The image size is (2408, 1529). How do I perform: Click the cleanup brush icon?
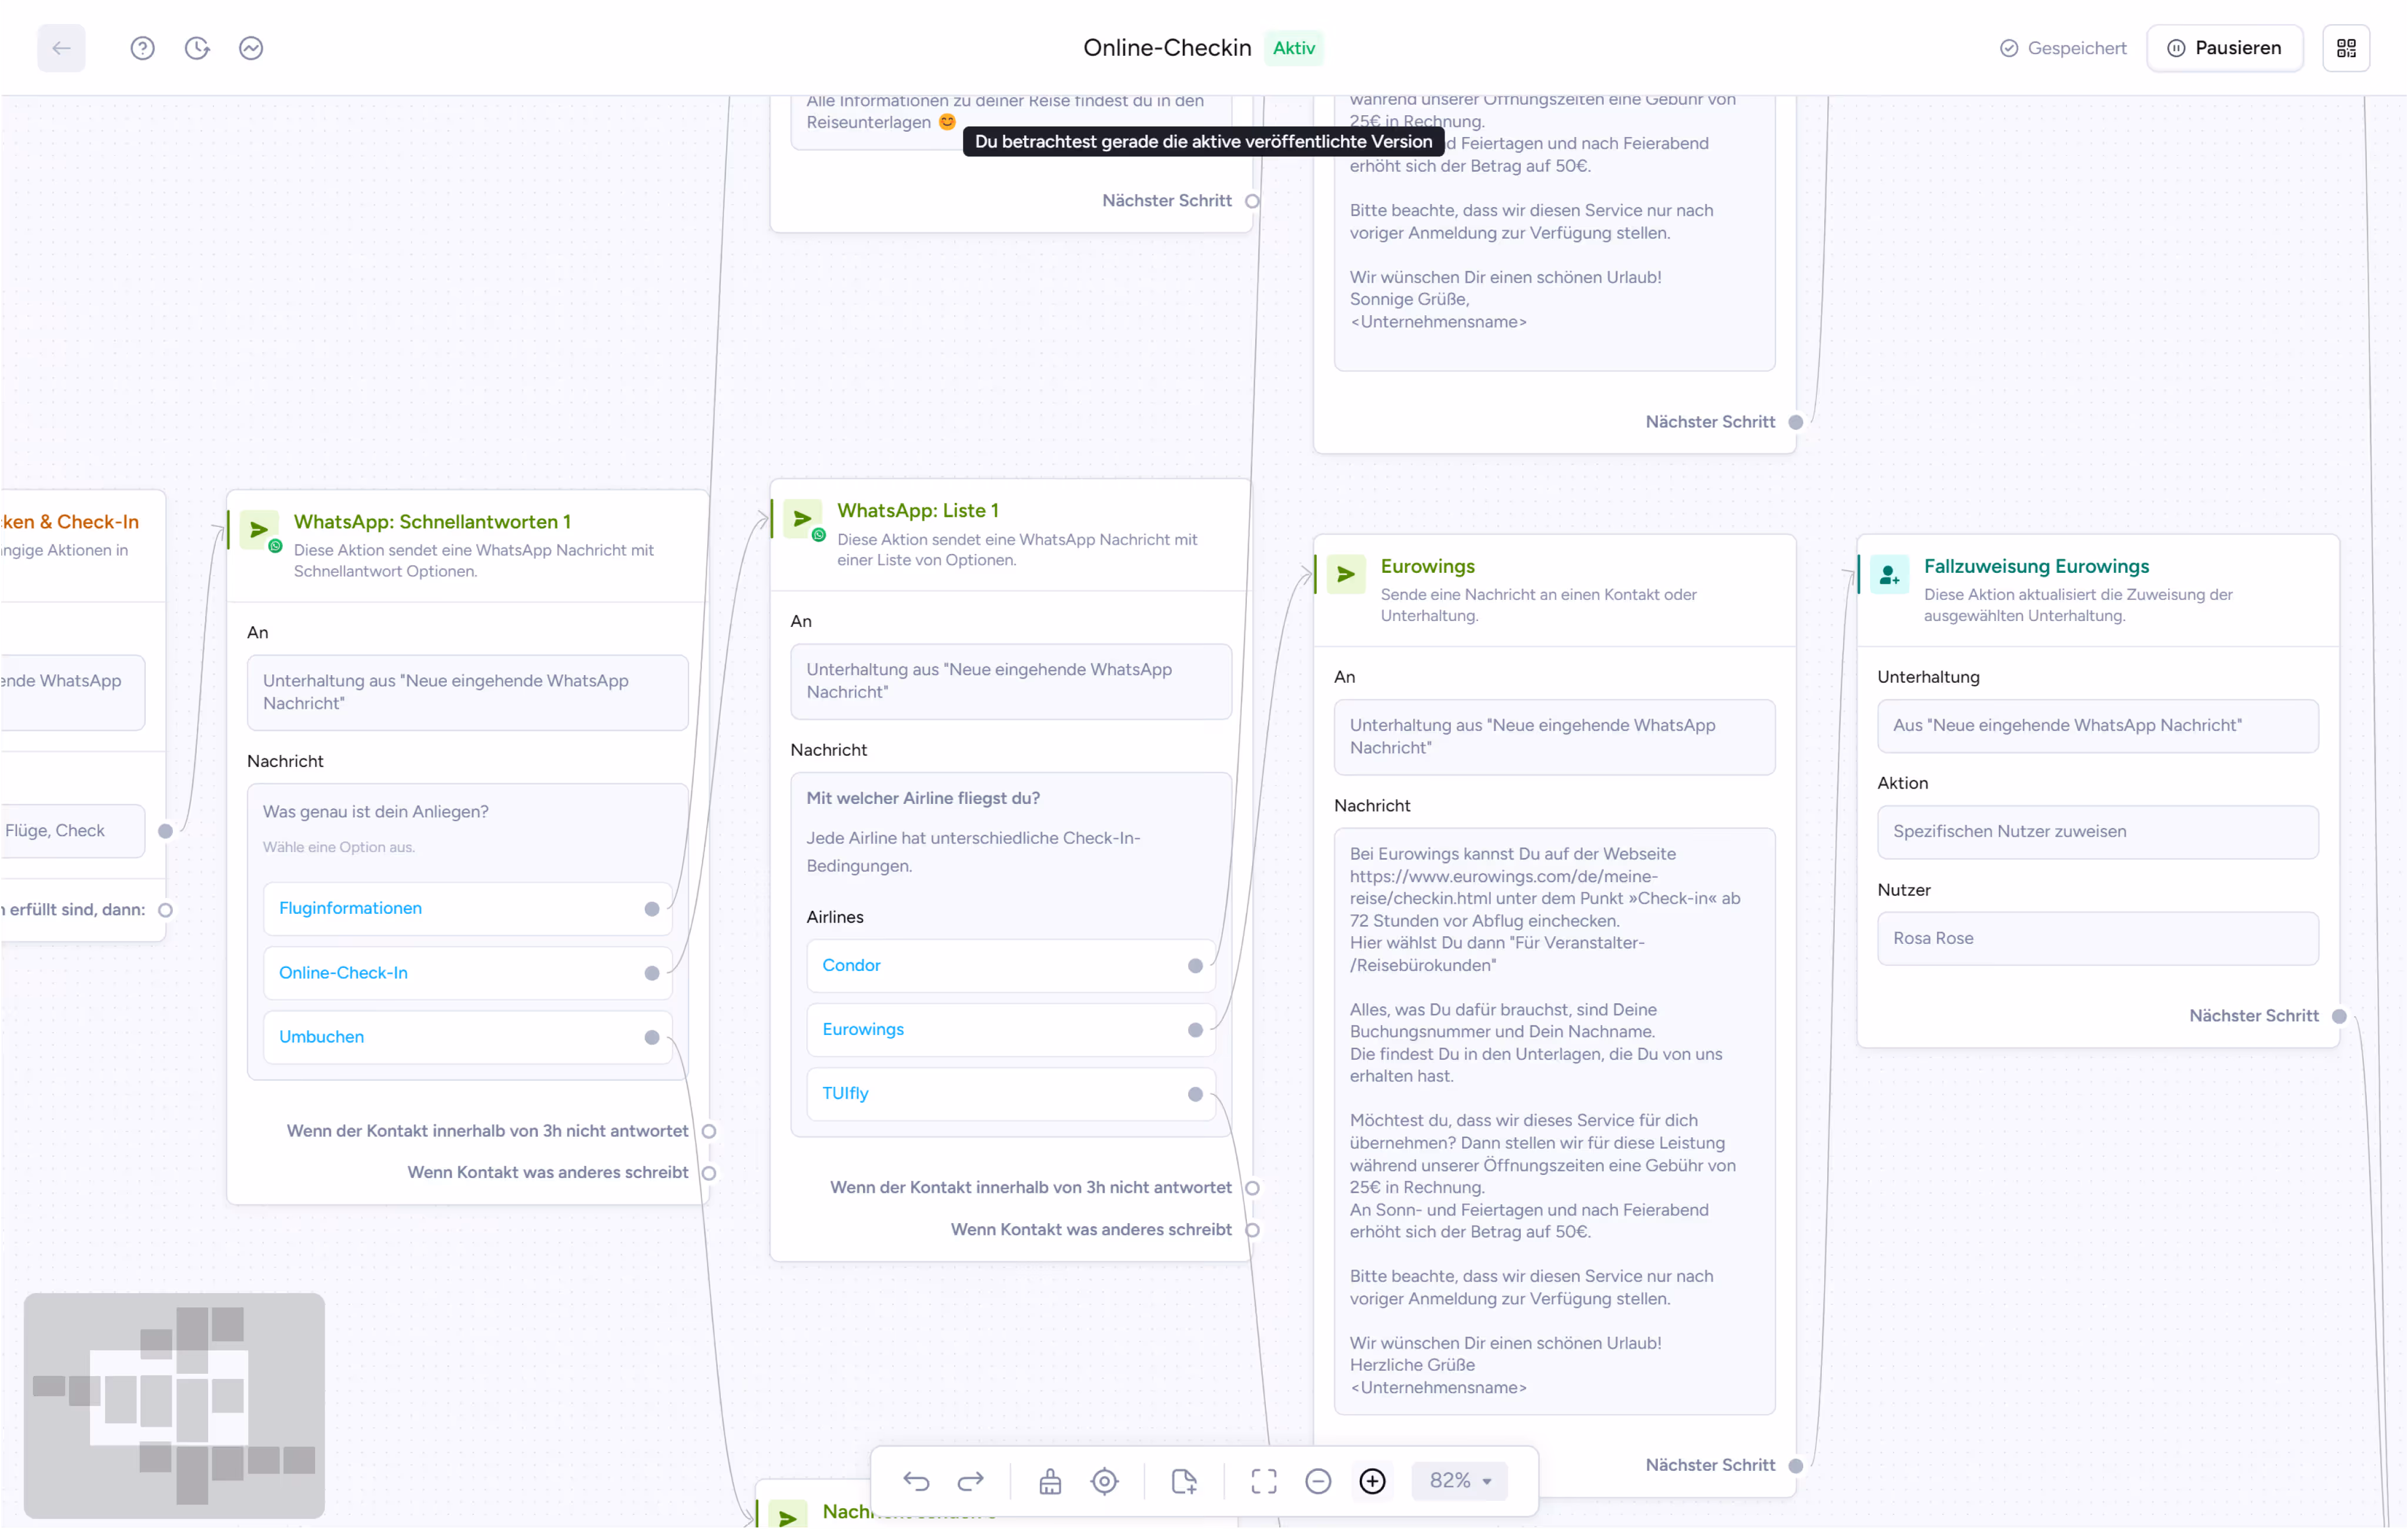tap(1050, 1481)
